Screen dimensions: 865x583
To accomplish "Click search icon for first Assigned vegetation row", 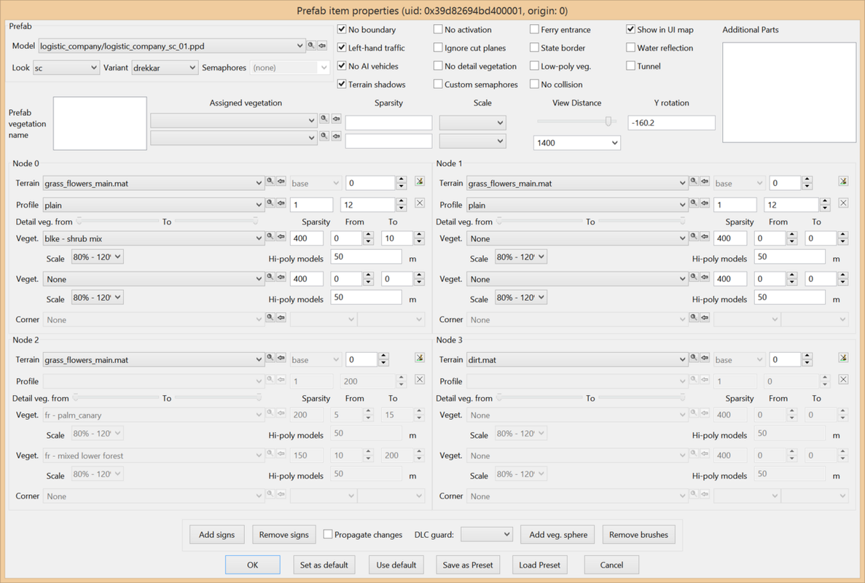I will pos(324,119).
